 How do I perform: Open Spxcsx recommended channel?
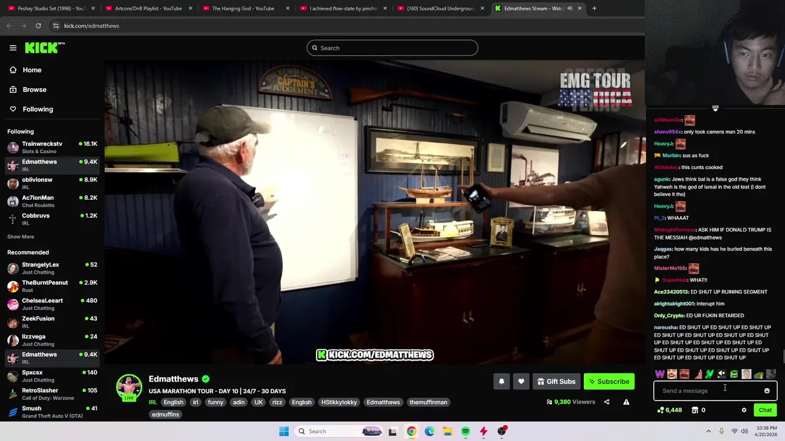[x=52, y=375]
